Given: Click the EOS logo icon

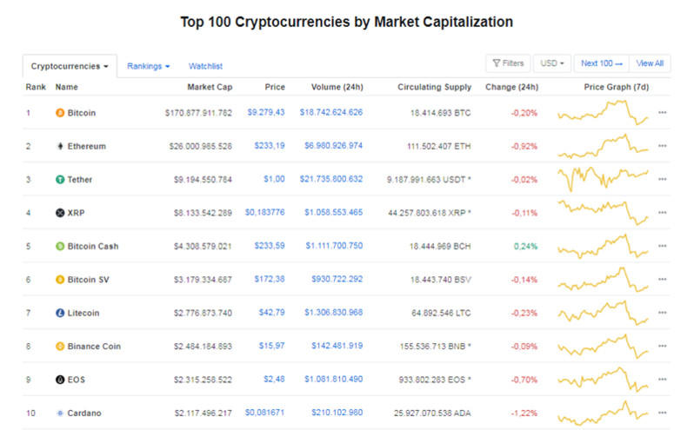Looking at the screenshot, I should (60, 380).
